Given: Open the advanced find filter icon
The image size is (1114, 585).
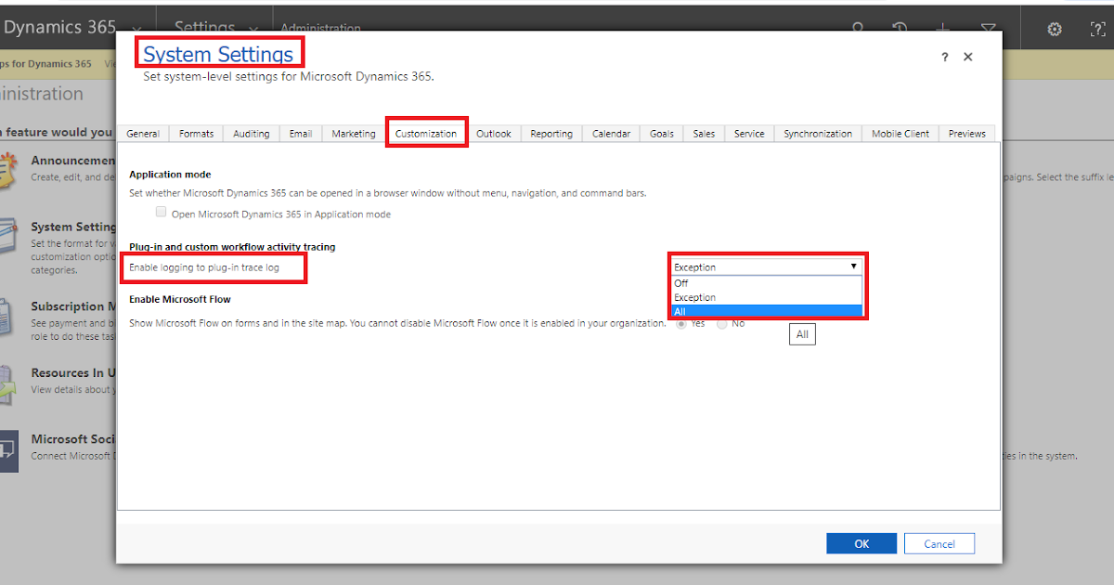Looking at the screenshot, I should [x=987, y=28].
